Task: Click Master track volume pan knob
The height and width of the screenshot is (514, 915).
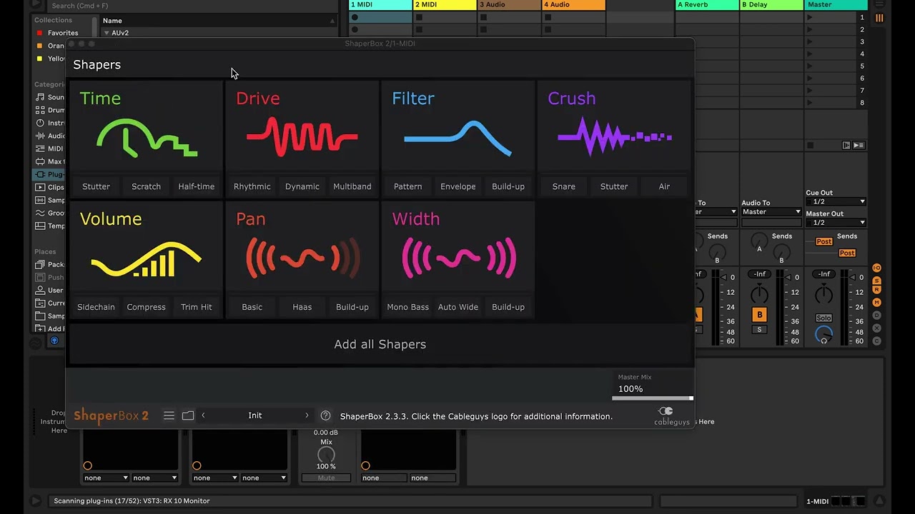Action: click(x=823, y=293)
